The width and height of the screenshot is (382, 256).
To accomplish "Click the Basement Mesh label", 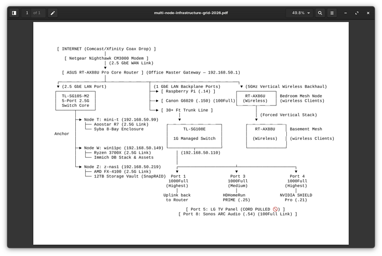I will 306,129.
